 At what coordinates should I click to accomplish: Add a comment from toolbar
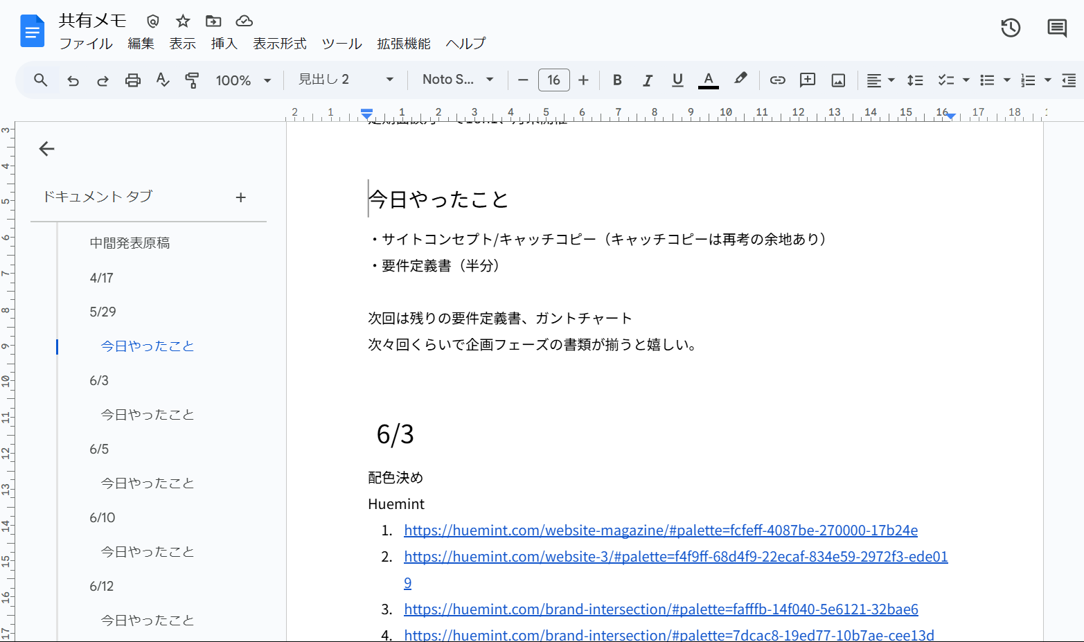point(808,80)
